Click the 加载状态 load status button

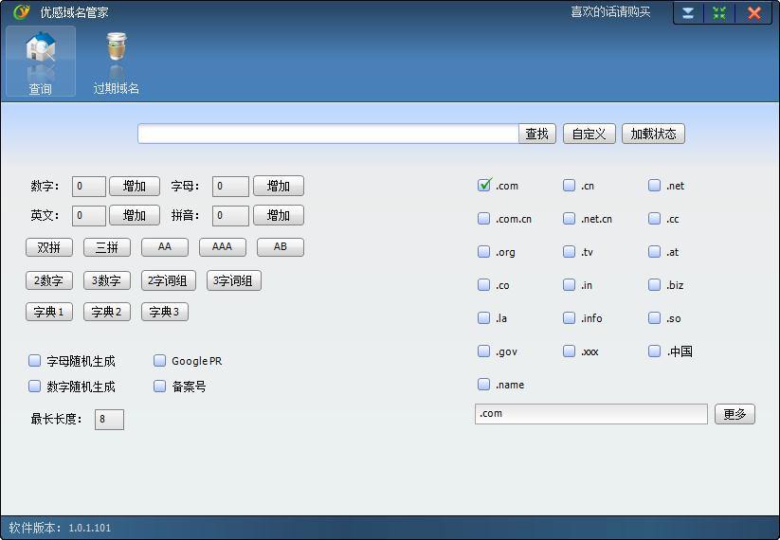point(654,134)
